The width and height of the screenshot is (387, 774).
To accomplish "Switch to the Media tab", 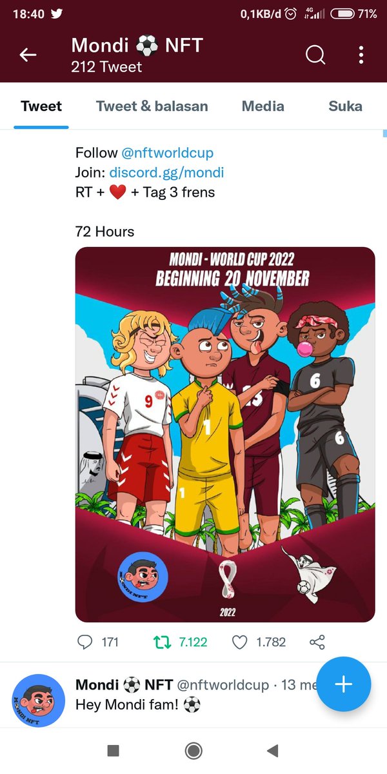I will tap(263, 106).
